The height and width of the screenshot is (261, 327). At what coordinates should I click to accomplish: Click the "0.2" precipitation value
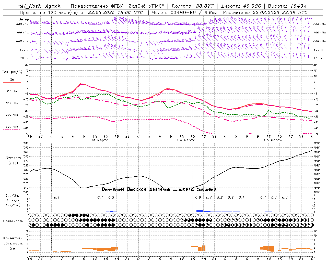[x=220, y=197]
